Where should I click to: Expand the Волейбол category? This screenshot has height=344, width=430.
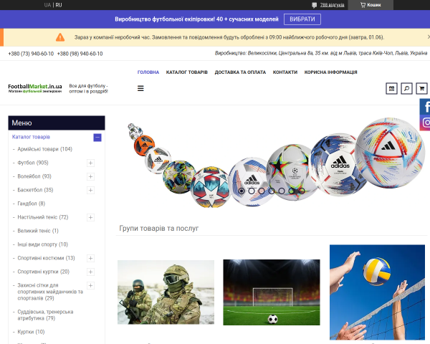90,176
